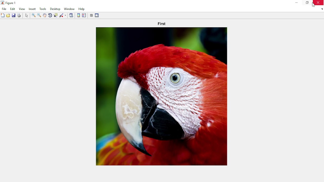The width and height of the screenshot is (324, 182).
Task: Click the New Figure toolbar icon
Action: point(3,15)
